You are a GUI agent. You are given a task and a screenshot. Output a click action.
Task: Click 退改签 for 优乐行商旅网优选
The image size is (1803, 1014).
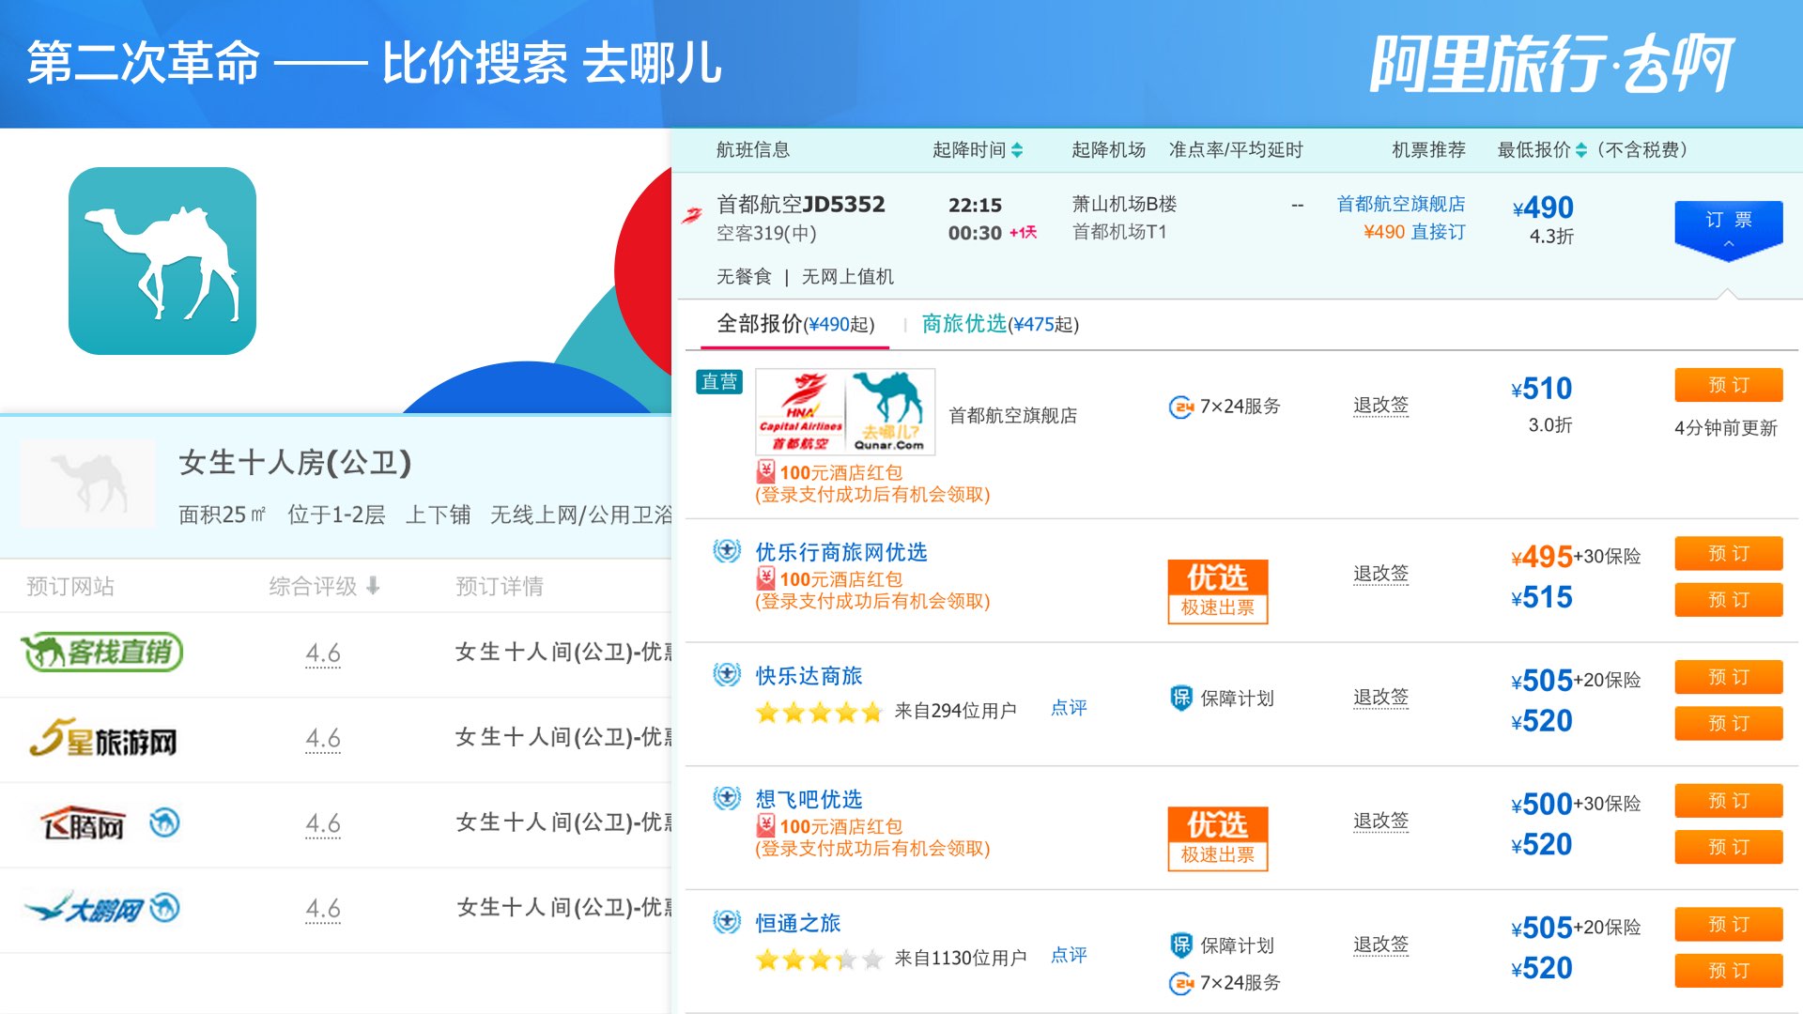(x=1380, y=574)
